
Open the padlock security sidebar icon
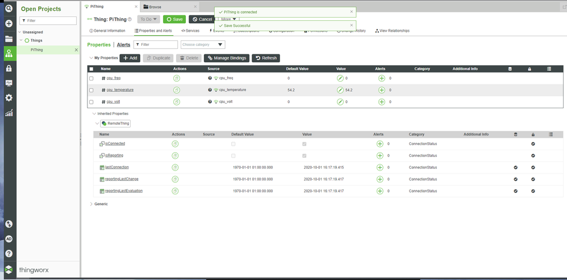[9, 68]
